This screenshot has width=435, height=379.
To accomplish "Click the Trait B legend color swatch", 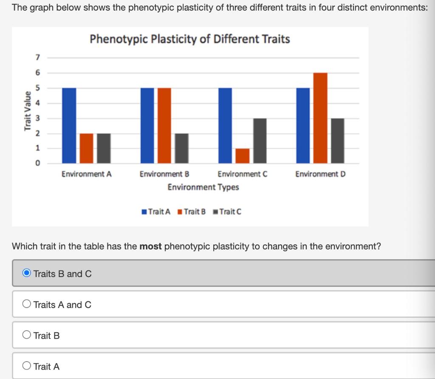I will (x=180, y=211).
